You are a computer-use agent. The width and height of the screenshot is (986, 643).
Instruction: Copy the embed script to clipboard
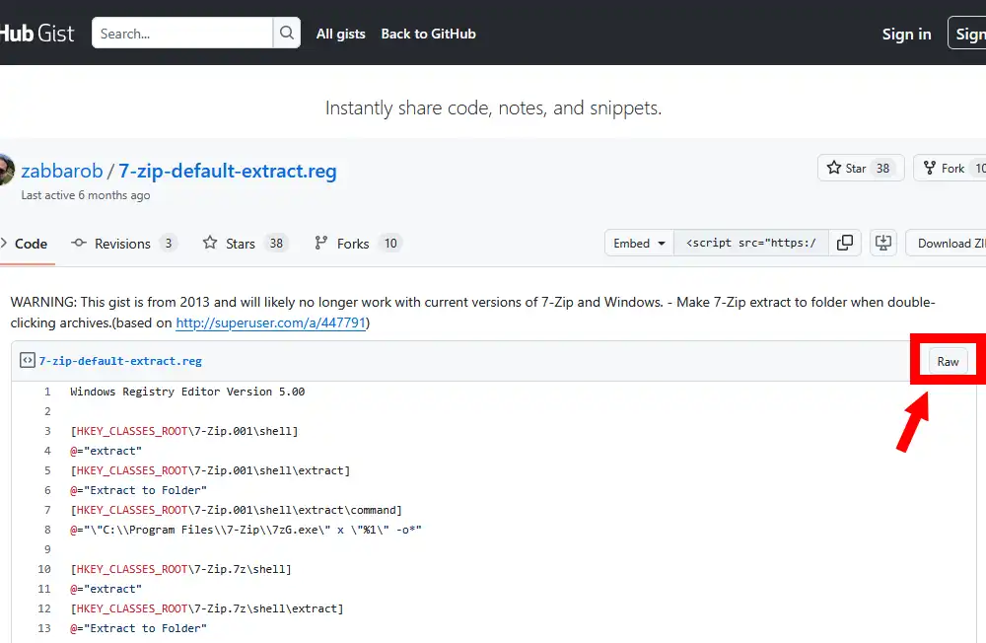[845, 243]
